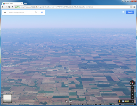The height and width of the screenshot is (106, 137).
Task: Open the Google Maps hamburger menu
Action: 5,12
